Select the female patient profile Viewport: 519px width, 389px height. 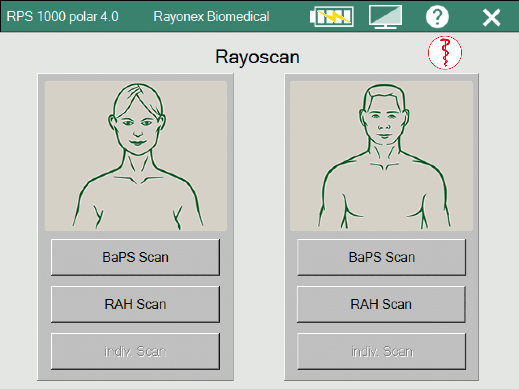coord(135,156)
